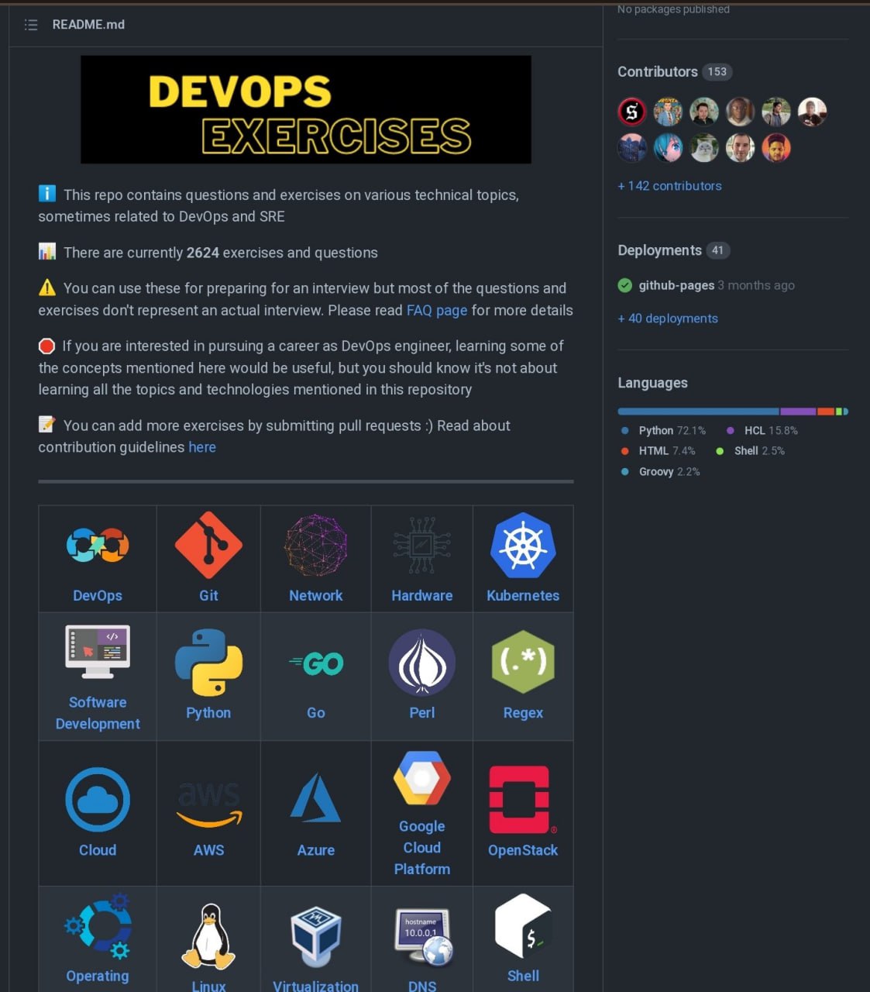The image size is (870, 992).
Task: Click the Google Cloud Platform hexagon icon
Action: tap(422, 778)
